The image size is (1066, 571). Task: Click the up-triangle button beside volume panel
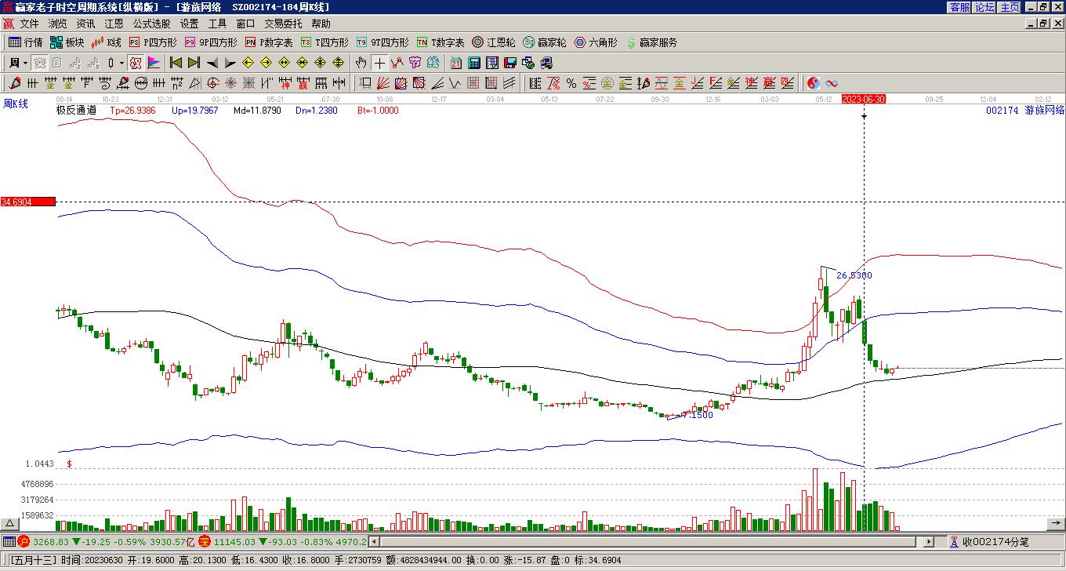pyautogui.click(x=9, y=524)
